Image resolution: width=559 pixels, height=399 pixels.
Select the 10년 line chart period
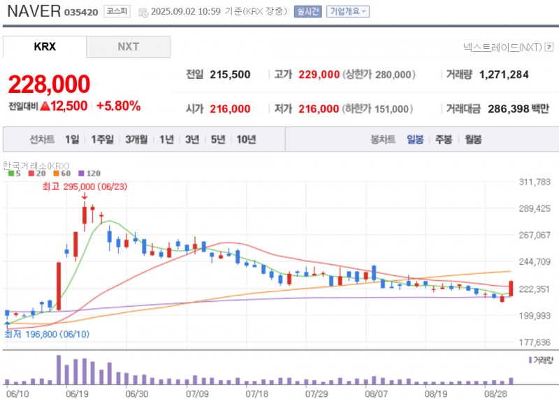pyautogui.click(x=247, y=139)
